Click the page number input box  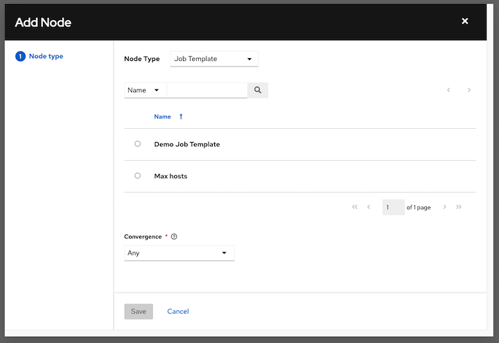pyautogui.click(x=393, y=207)
